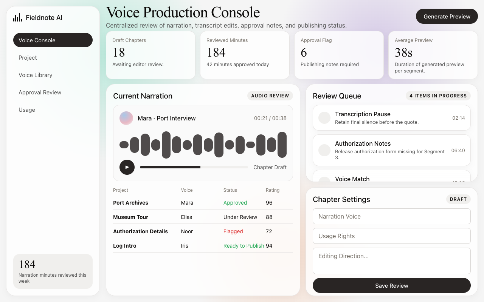Click the rating 72 cell

tap(269, 231)
